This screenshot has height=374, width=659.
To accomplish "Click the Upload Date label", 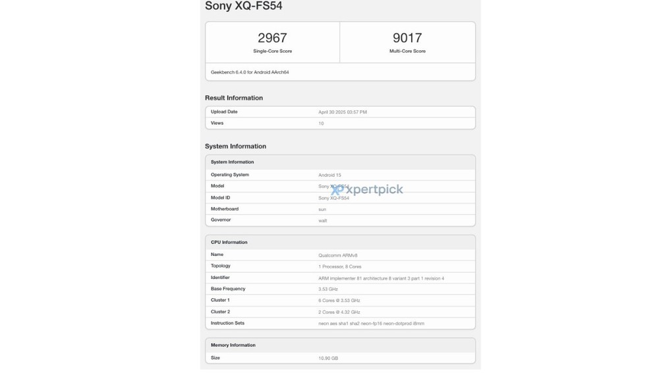I will point(224,112).
